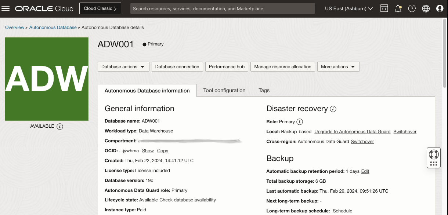The image size is (448, 215).
Task: Click Check database availability link
Action: click(x=188, y=200)
